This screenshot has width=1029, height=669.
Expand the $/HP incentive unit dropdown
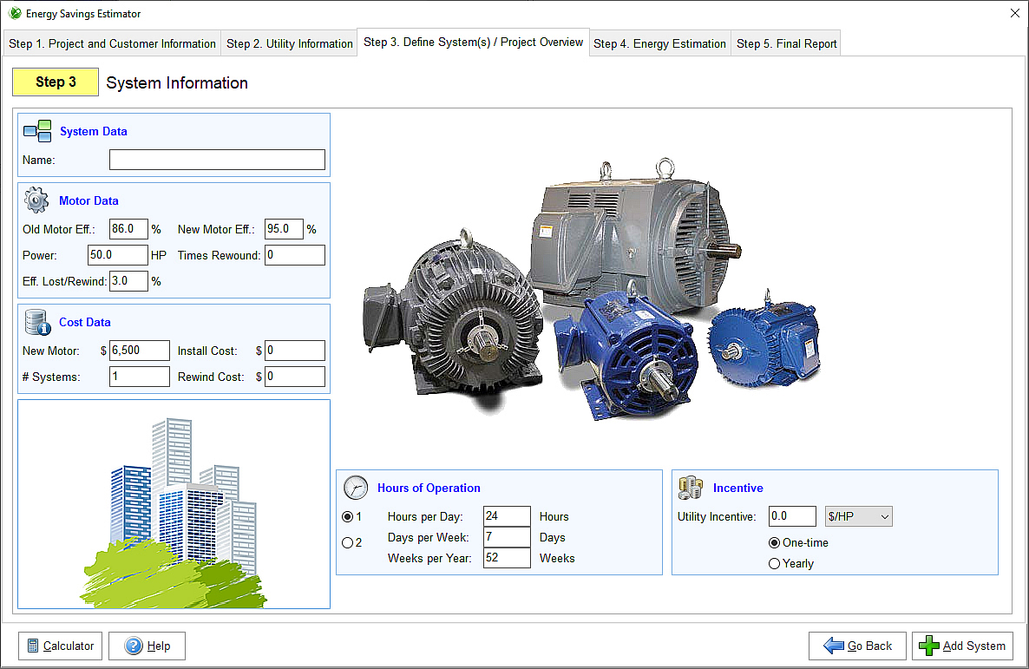(858, 516)
